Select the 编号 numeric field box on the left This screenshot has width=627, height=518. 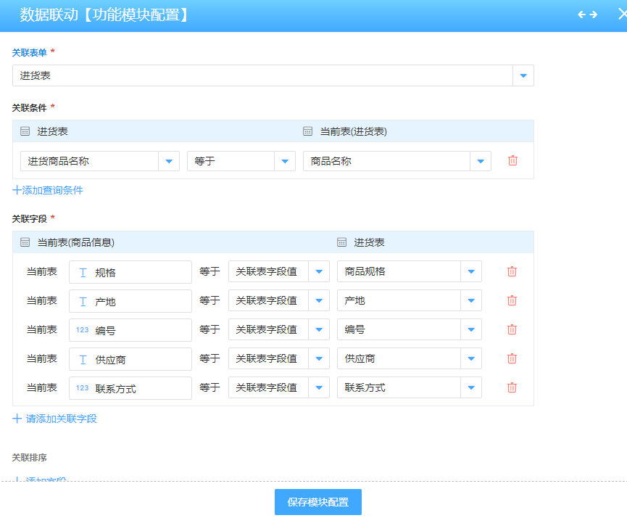click(x=130, y=330)
